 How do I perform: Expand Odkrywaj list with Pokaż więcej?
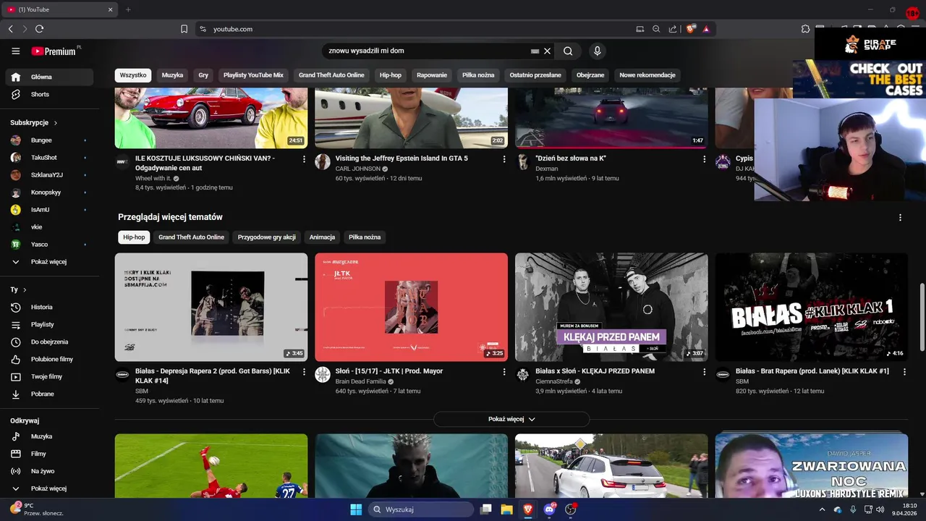point(49,488)
